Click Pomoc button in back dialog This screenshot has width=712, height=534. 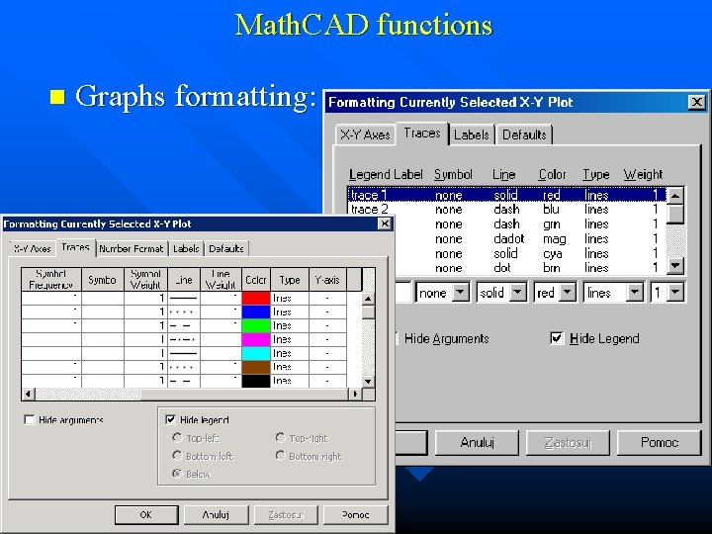point(660,443)
